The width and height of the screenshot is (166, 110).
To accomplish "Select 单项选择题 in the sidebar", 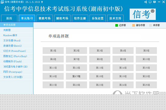I will coord(17,25).
